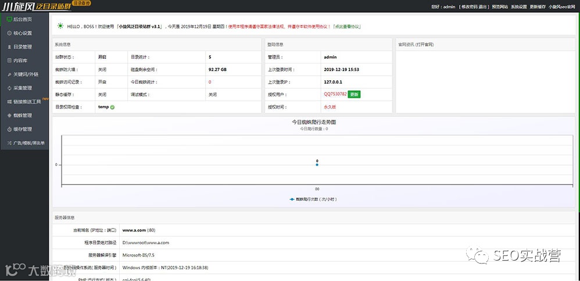This screenshot has height=281, width=580.
Task: Click the green 更新 button
Action: pyautogui.click(x=354, y=94)
